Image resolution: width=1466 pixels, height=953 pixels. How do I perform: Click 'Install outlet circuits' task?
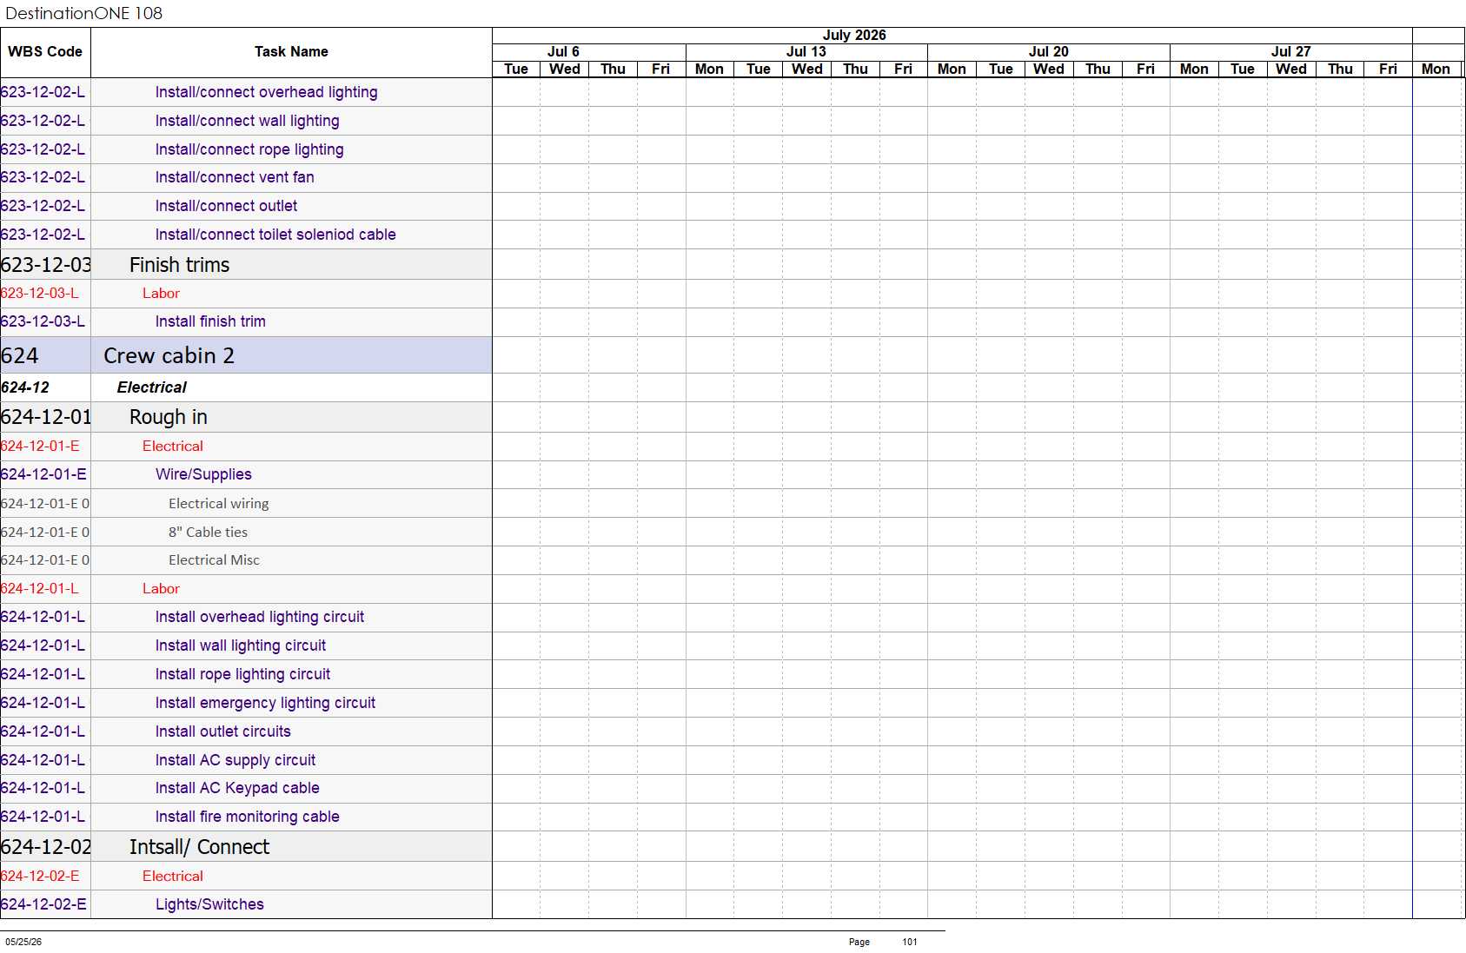click(x=222, y=731)
